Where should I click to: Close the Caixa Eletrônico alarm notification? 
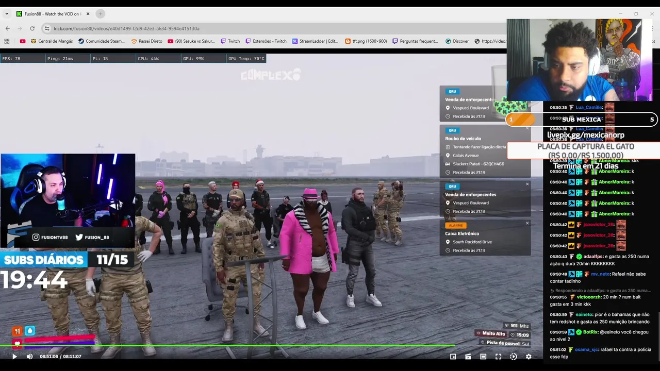pos(527,223)
